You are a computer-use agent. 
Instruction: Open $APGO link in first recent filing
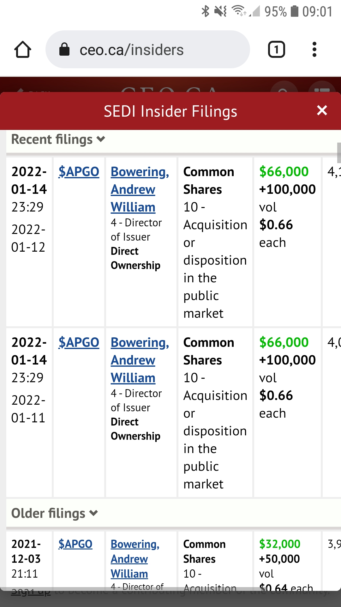coord(79,172)
